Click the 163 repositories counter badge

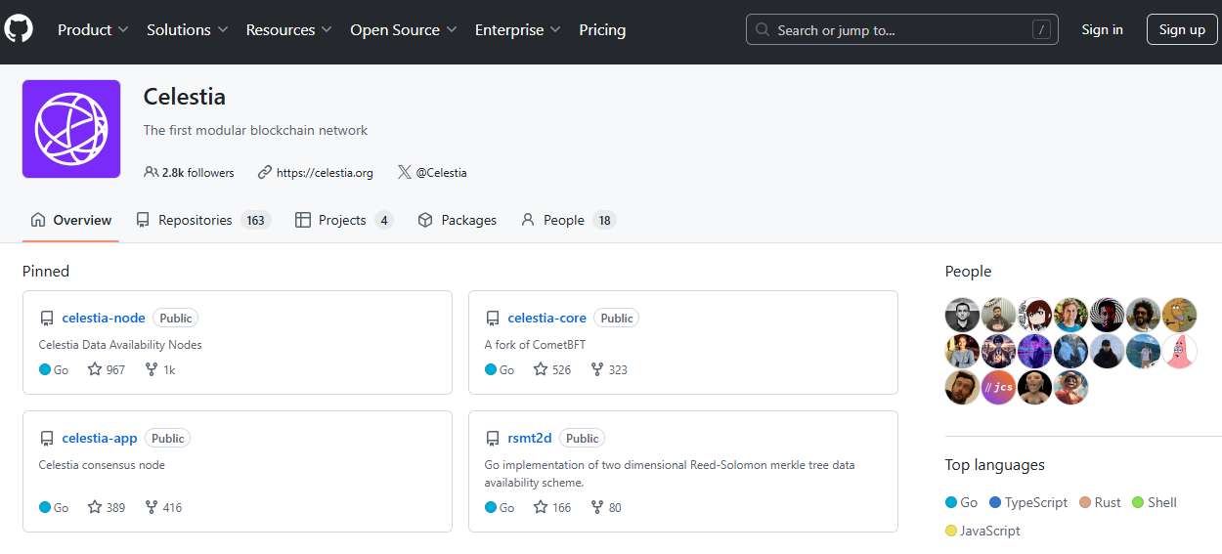[x=256, y=220]
